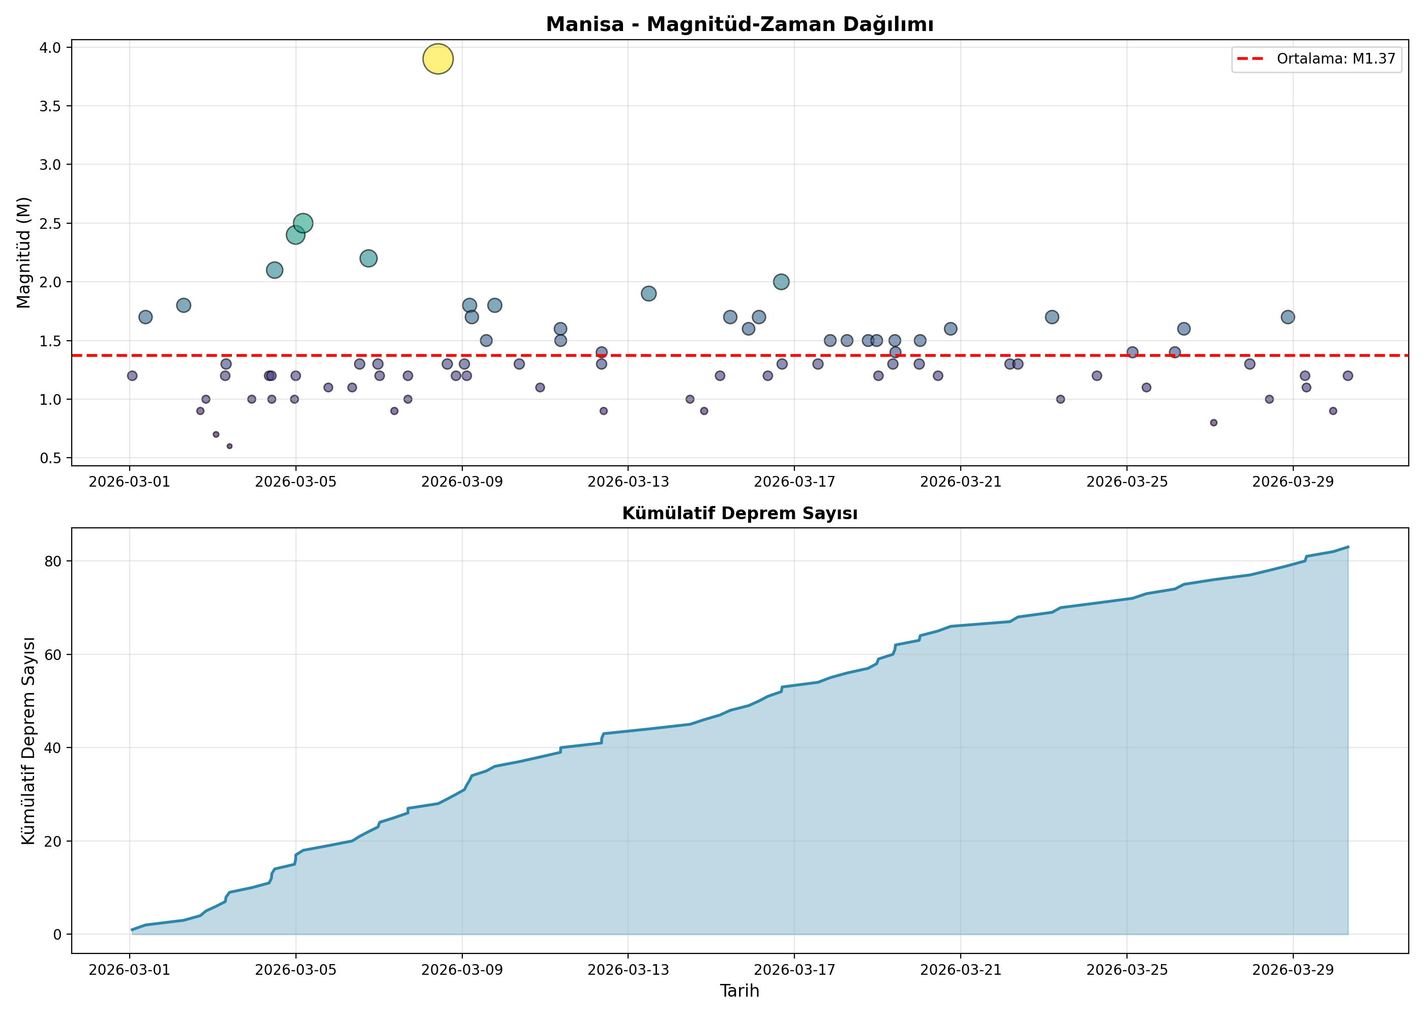Click the title 'Manisa - Magnitüd-Zaman Dağılımı'

click(x=739, y=24)
